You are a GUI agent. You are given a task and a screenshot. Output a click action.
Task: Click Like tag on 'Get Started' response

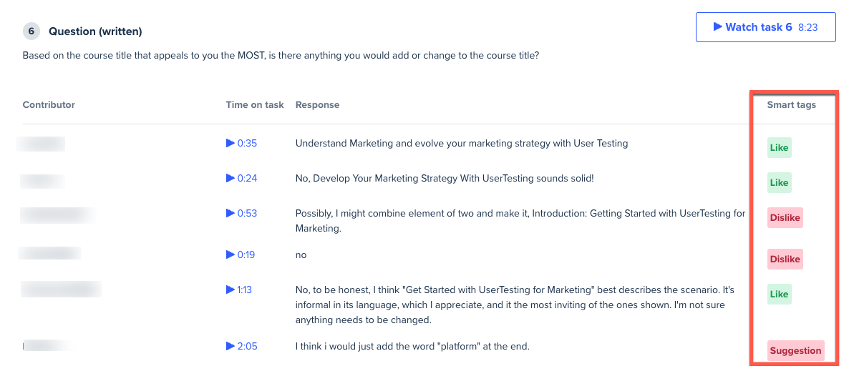click(779, 295)
